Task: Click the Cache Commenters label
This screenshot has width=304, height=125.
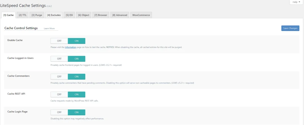Action: (x=18, y=76)
